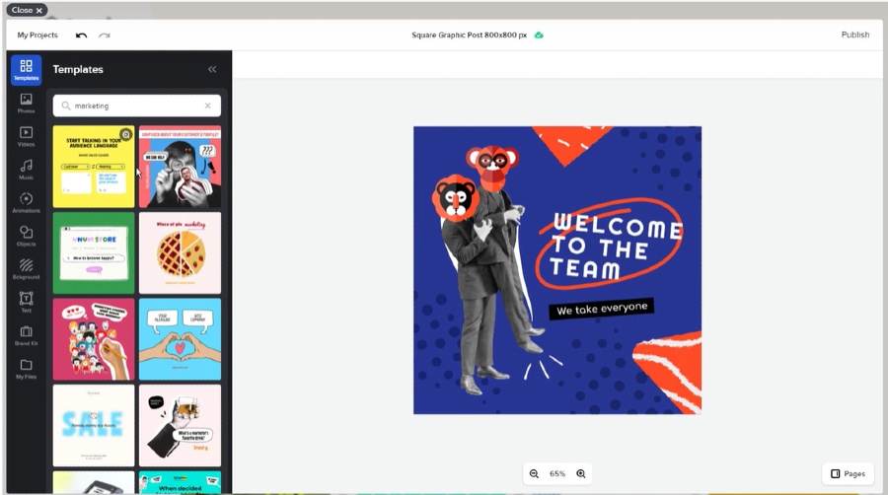
Task: Open the Templates sidebar panel
Action: pyautogui.click(x=26, y=70)
